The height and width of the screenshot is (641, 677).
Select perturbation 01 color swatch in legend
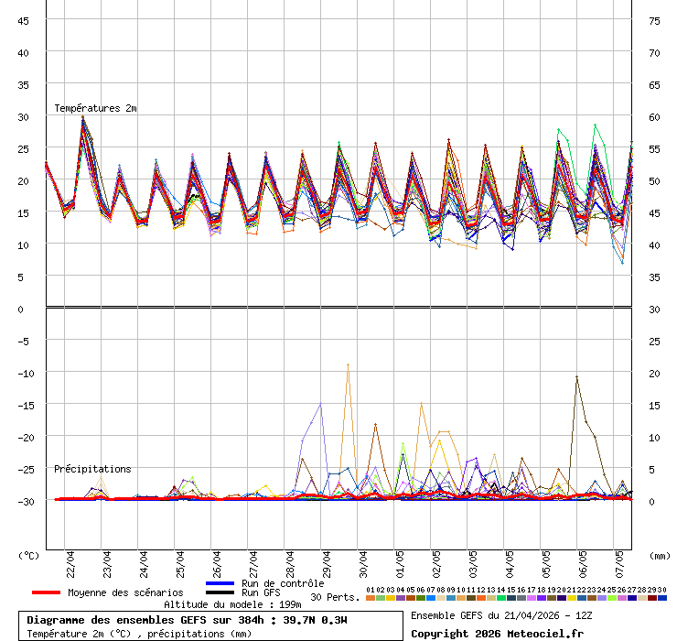371,597
